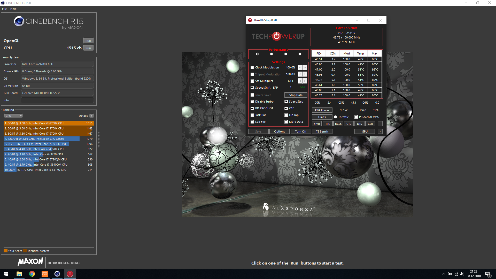
Task: Launch Google Chrome from the taskbar
Action: tap(32, 274)
